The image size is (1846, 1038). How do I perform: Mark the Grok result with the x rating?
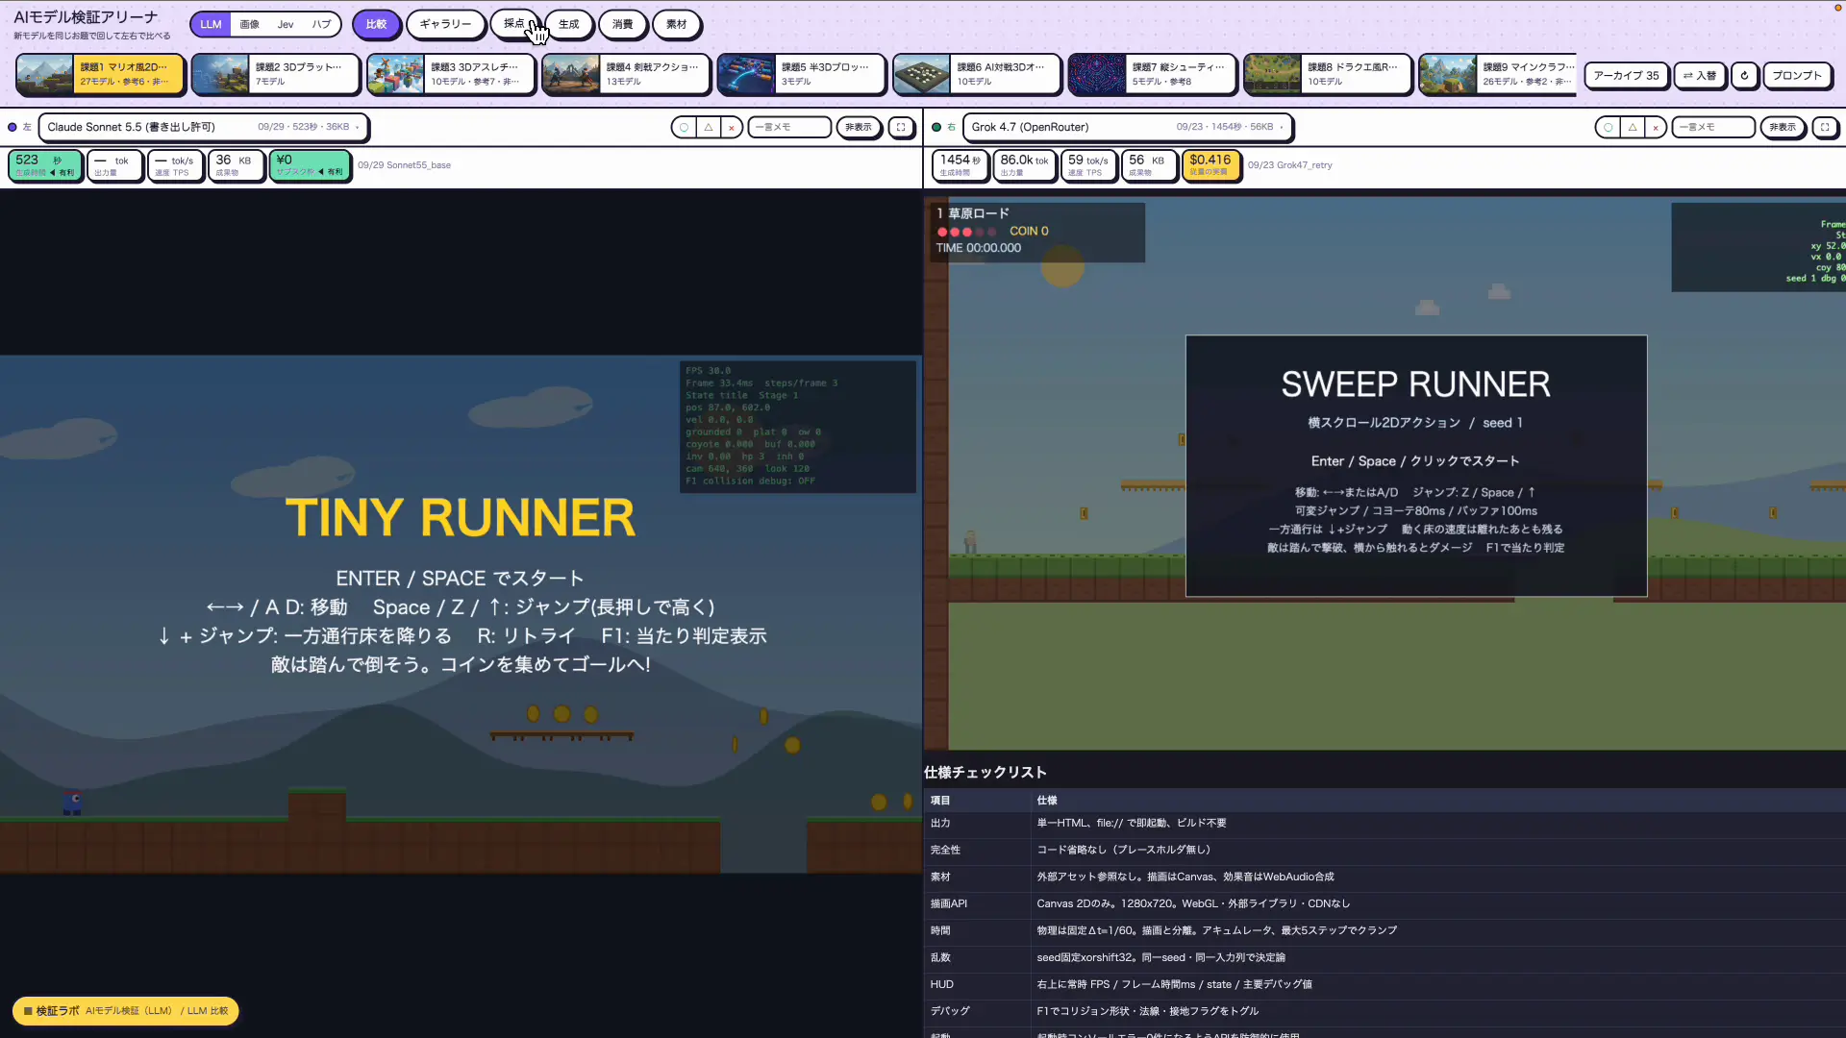(x=1656, y=127)
